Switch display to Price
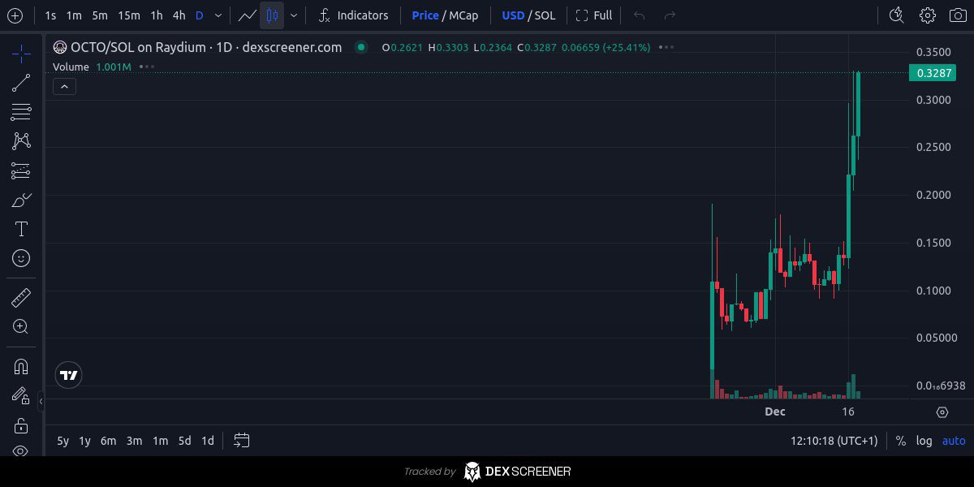 [425, 15]
